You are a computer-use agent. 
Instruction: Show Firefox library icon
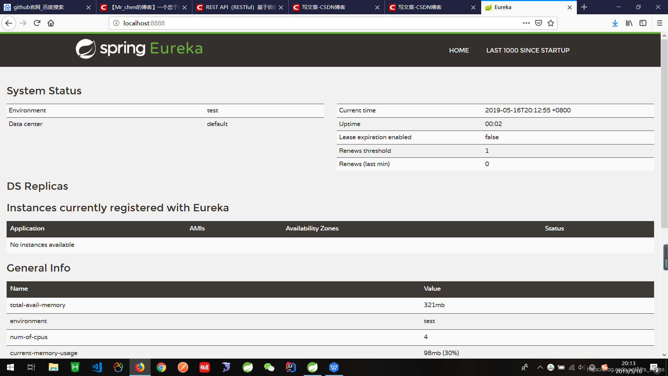[629, 23]
